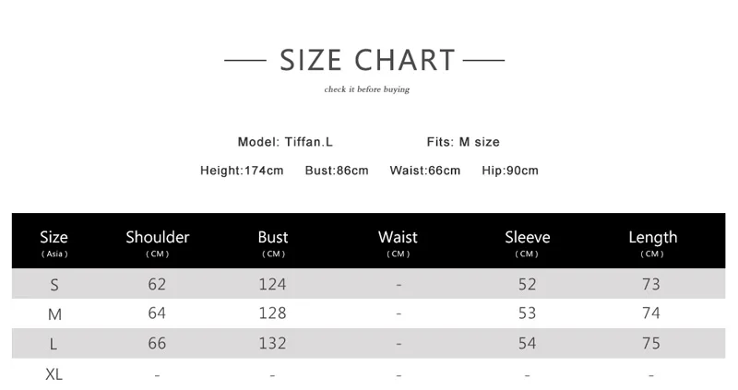Click the Sleeve column header
This screenshot has width=738, height=390.
click(527, 242)
